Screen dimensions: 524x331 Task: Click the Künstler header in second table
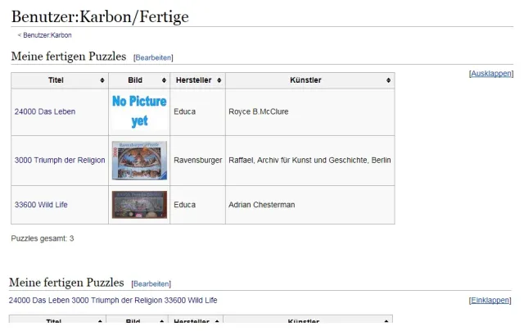pos(308,320)
